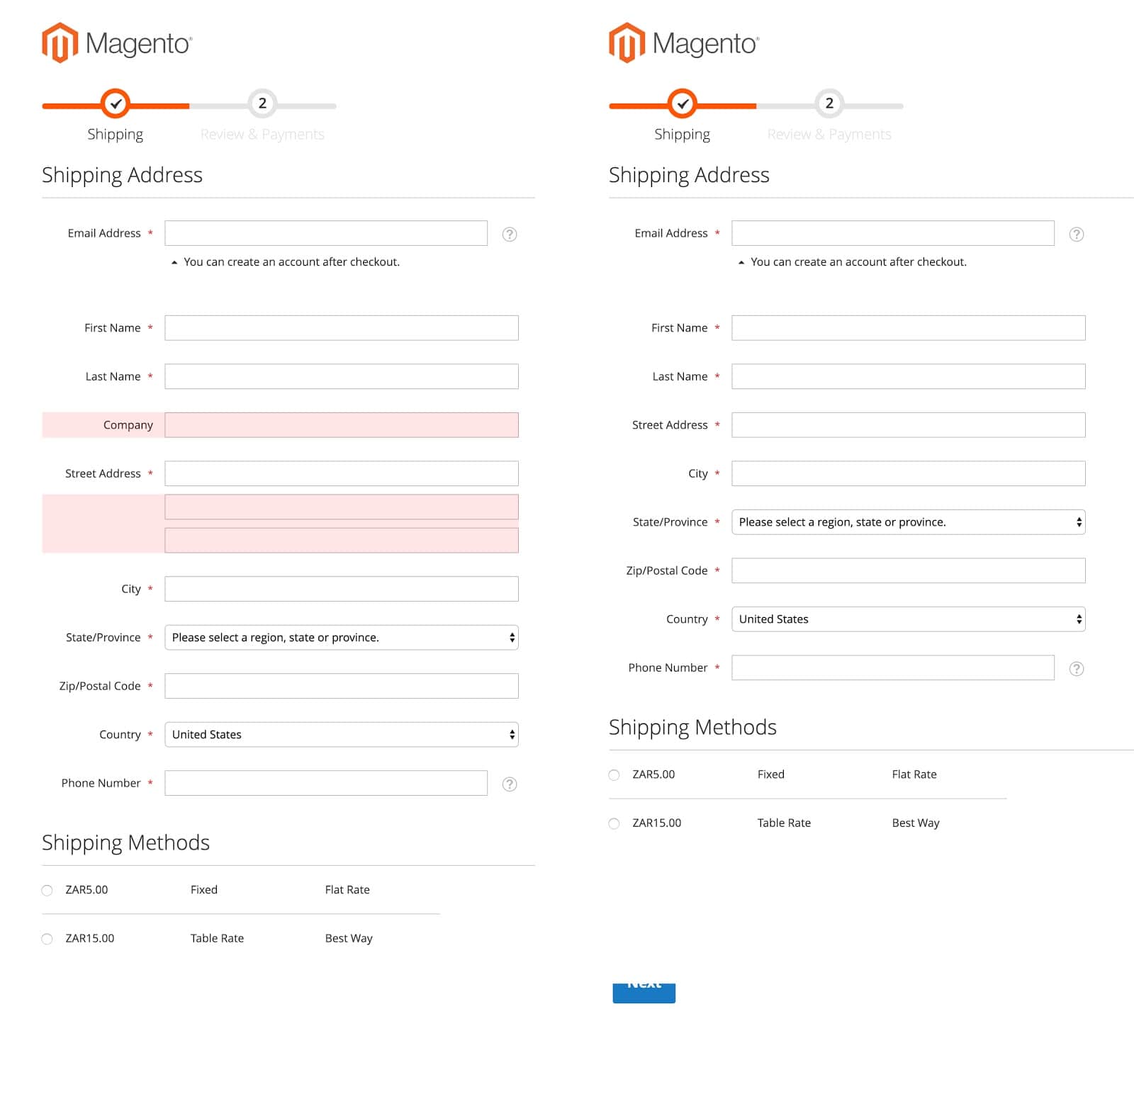The image size is (1134, 1099).
Task: Open the Email Address help tooltip on left form
Action: [510, 234]
